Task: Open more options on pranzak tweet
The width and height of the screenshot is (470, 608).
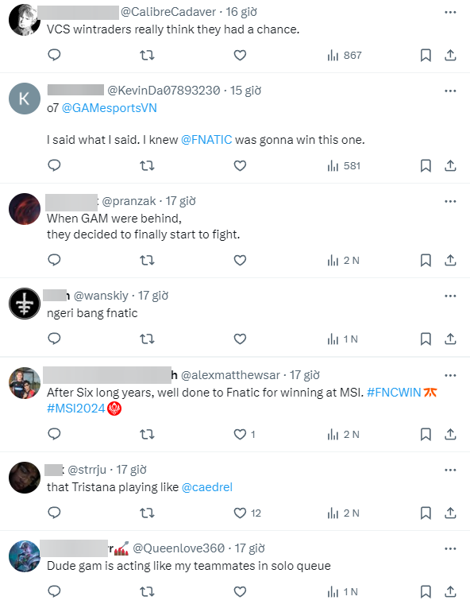Action: point(450,201)
